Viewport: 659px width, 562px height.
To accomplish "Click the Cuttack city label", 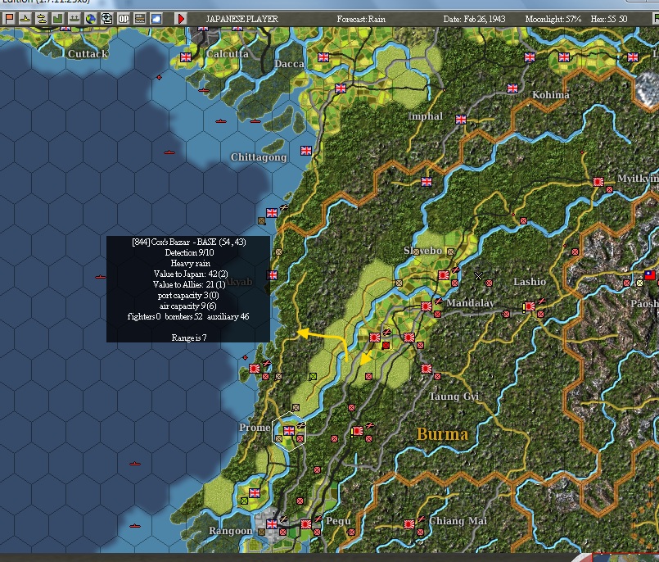I will (x=88, y=54).
